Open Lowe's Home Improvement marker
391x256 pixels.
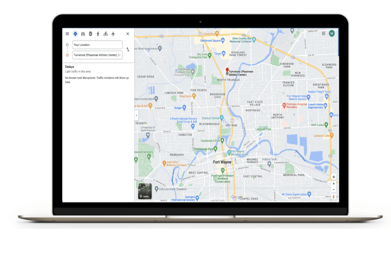pyautogui.click(x=325, y=106)
